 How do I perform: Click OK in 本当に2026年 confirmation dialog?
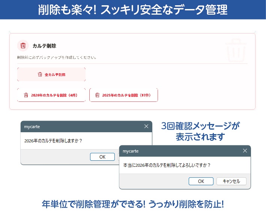pos(201,181)
